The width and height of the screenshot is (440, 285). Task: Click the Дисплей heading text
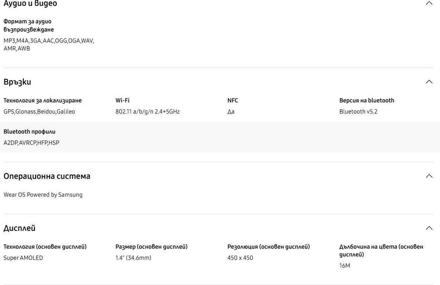pos(19,228)
